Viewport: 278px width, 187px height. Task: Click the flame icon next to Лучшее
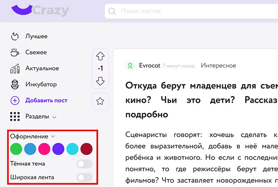15,36
